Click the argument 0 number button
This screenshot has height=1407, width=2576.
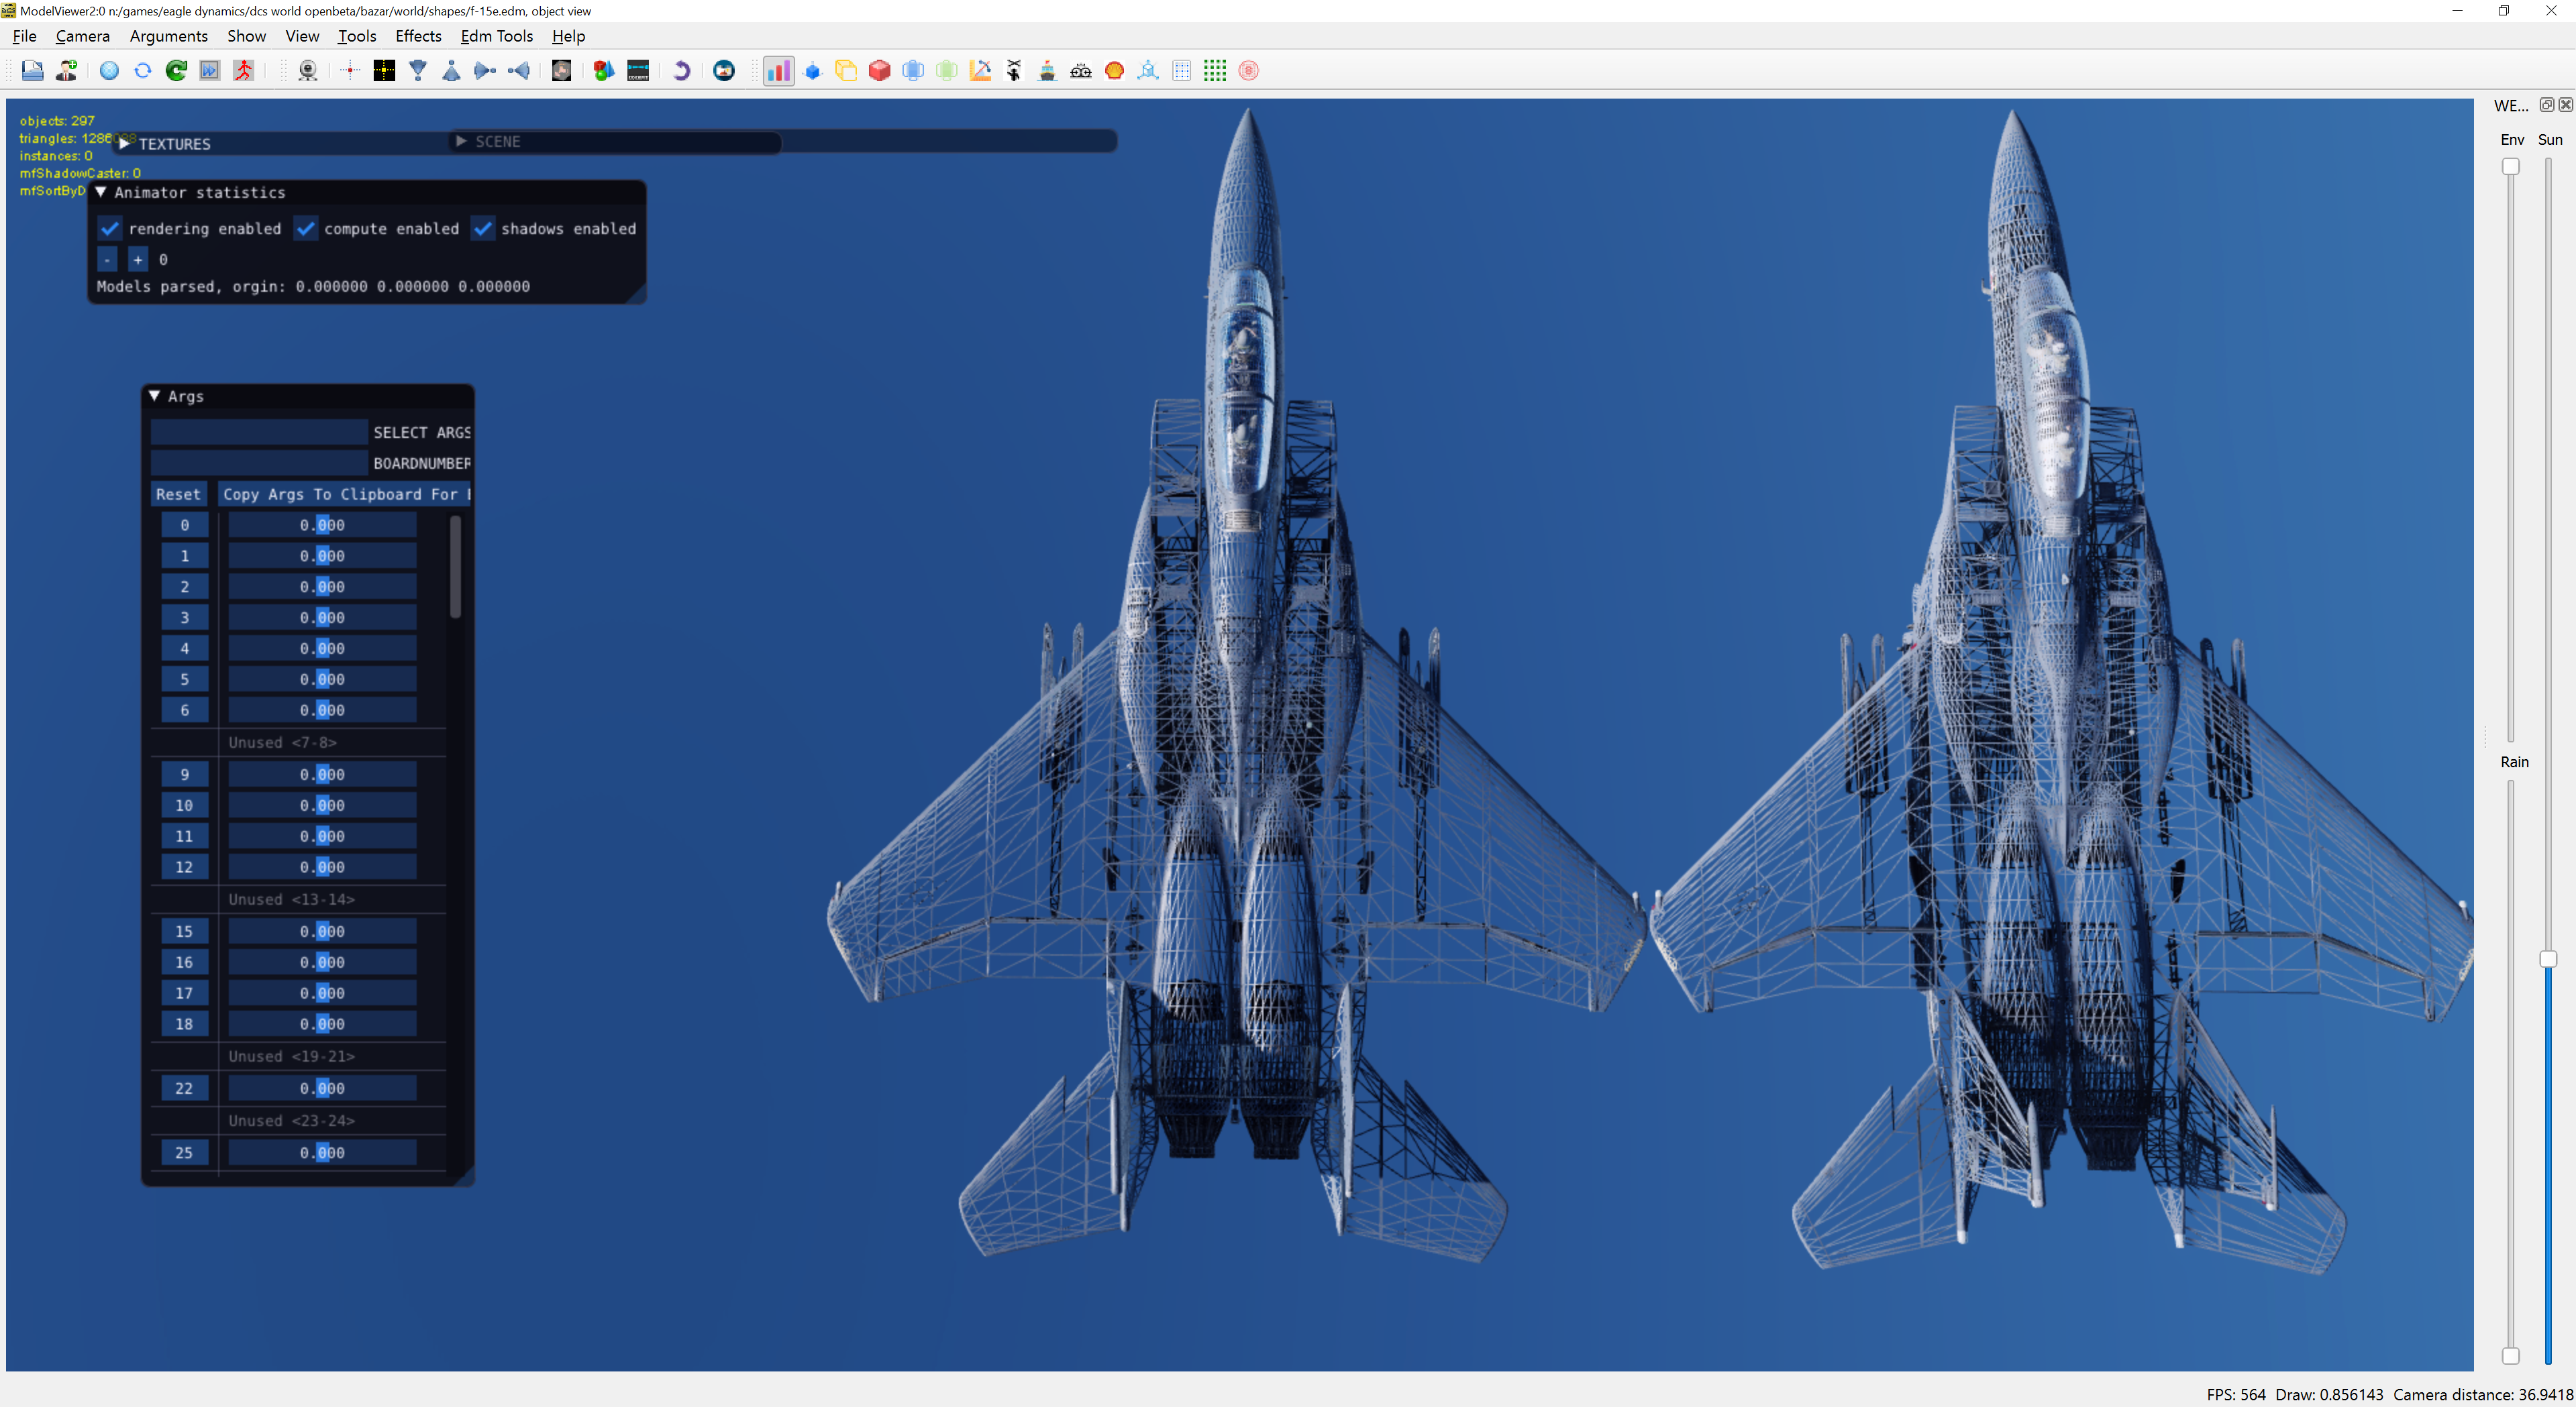[x=184, y=524]
